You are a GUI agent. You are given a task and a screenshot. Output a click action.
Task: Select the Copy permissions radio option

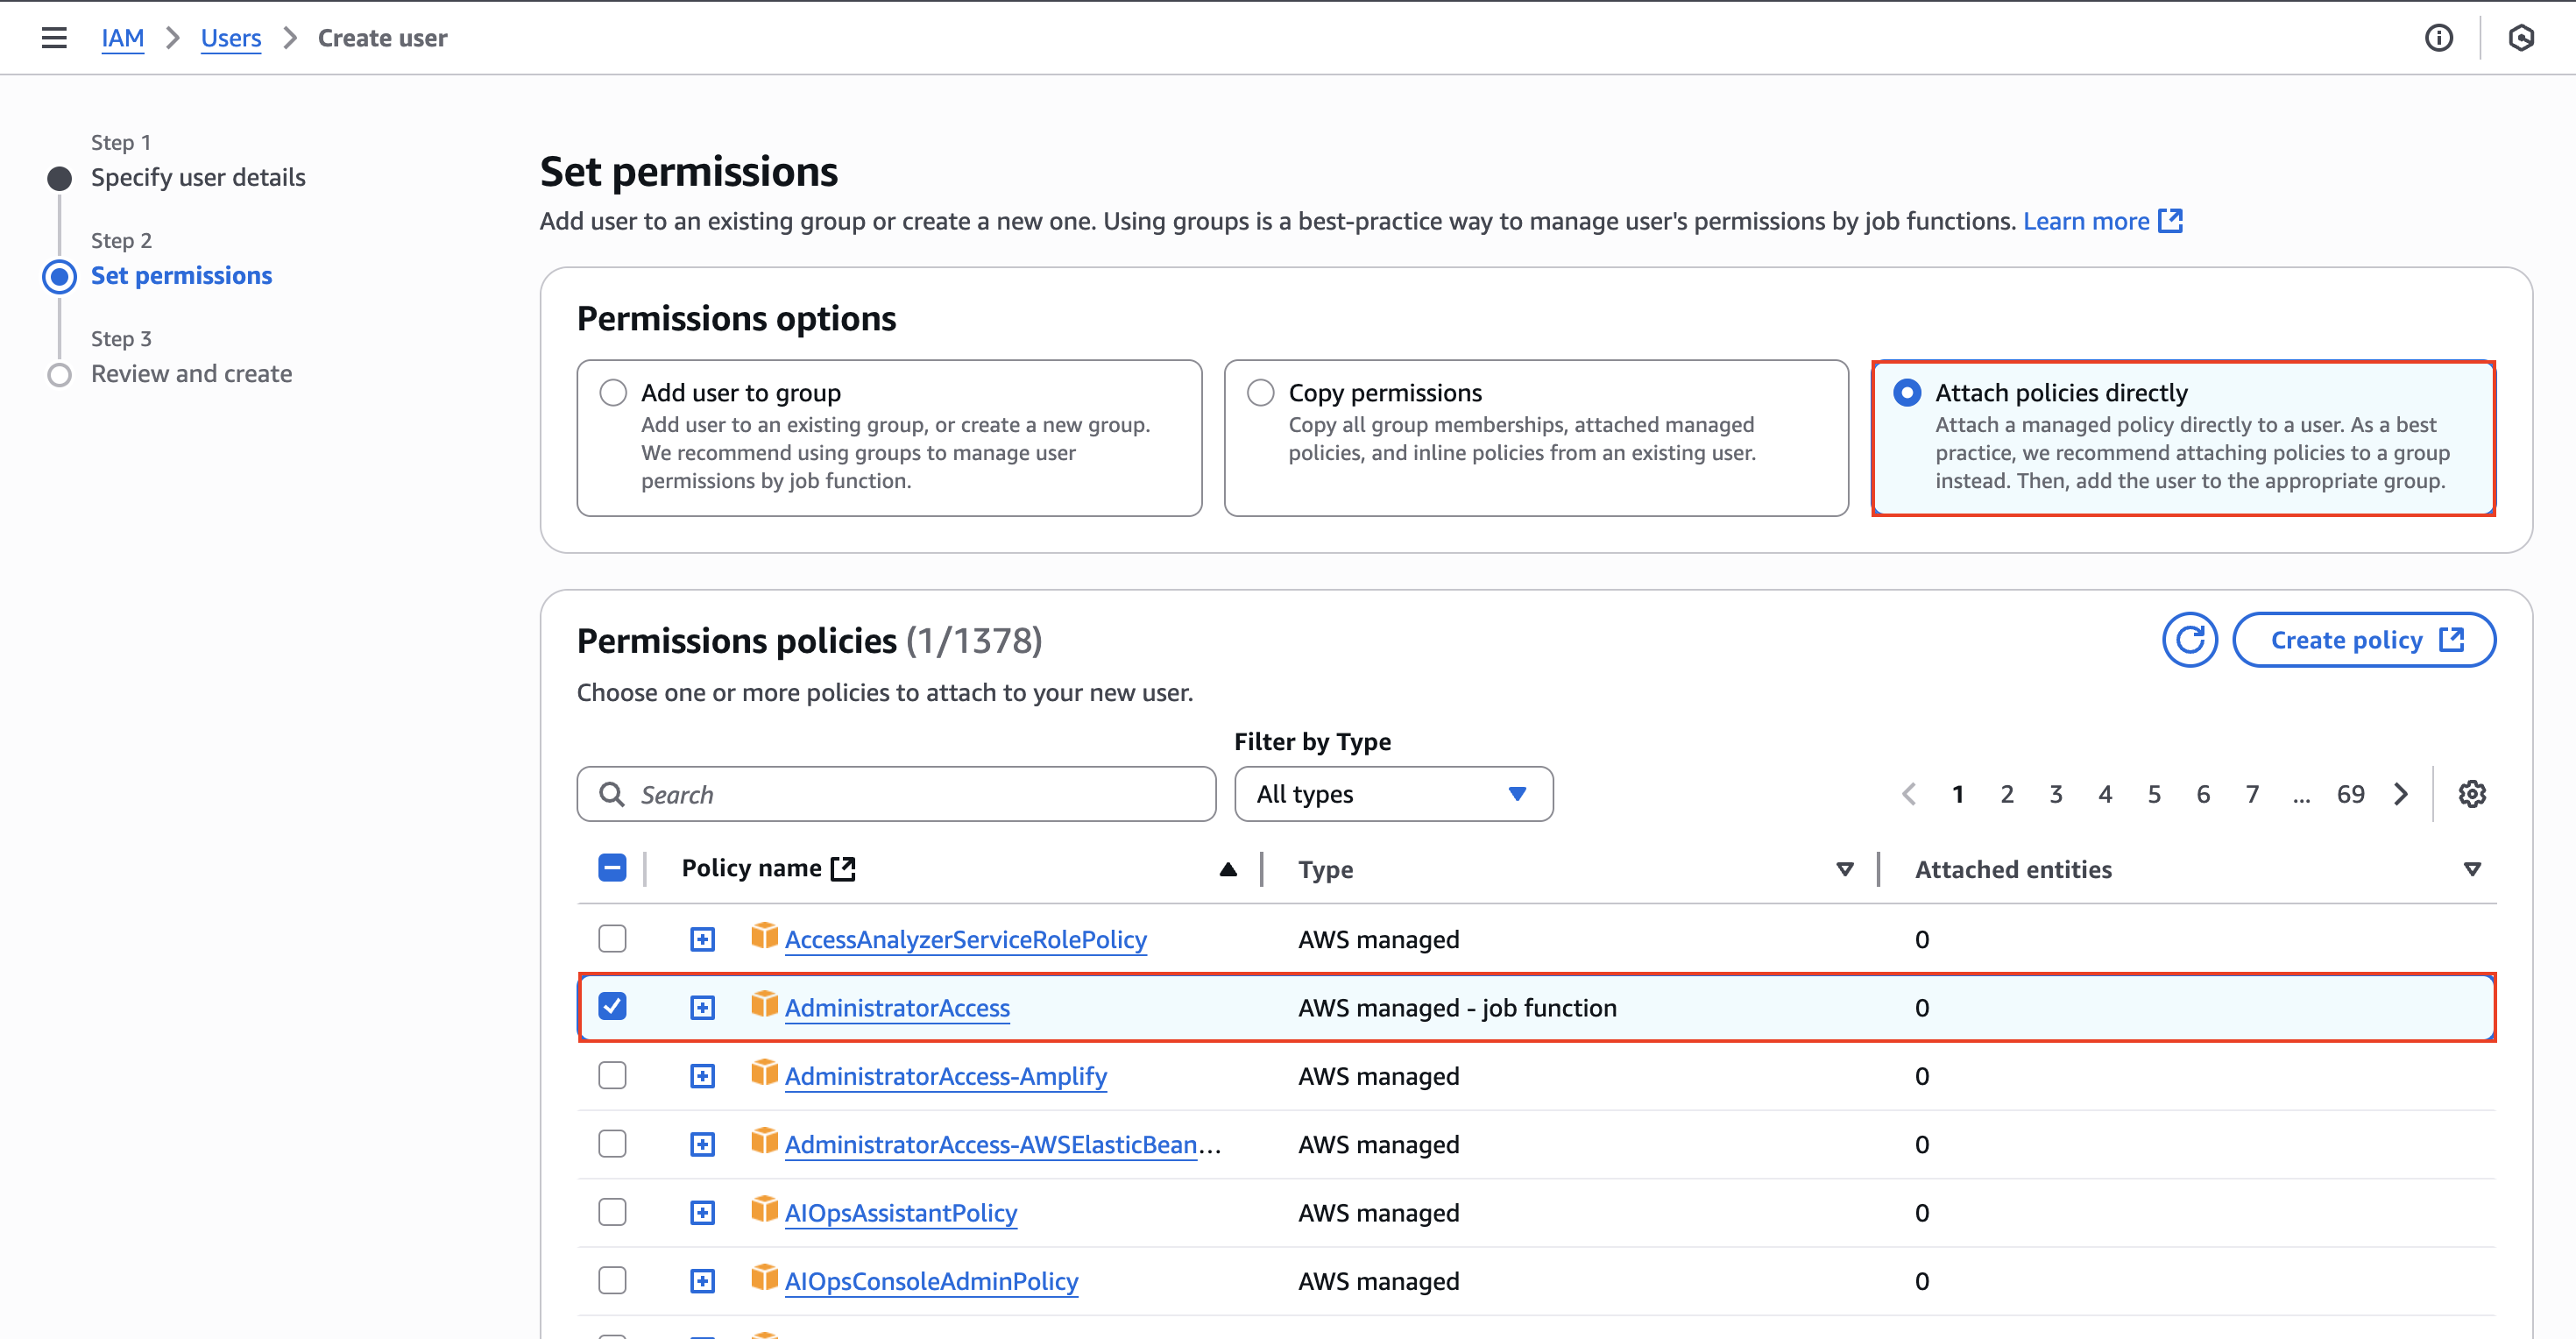pos(1260,392)
